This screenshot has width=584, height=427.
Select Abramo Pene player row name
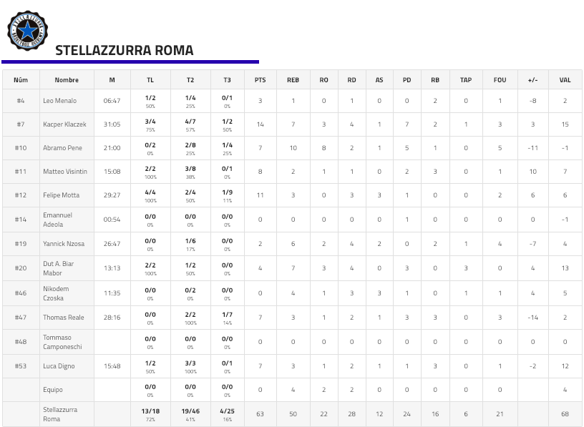[x=62, y=148]
